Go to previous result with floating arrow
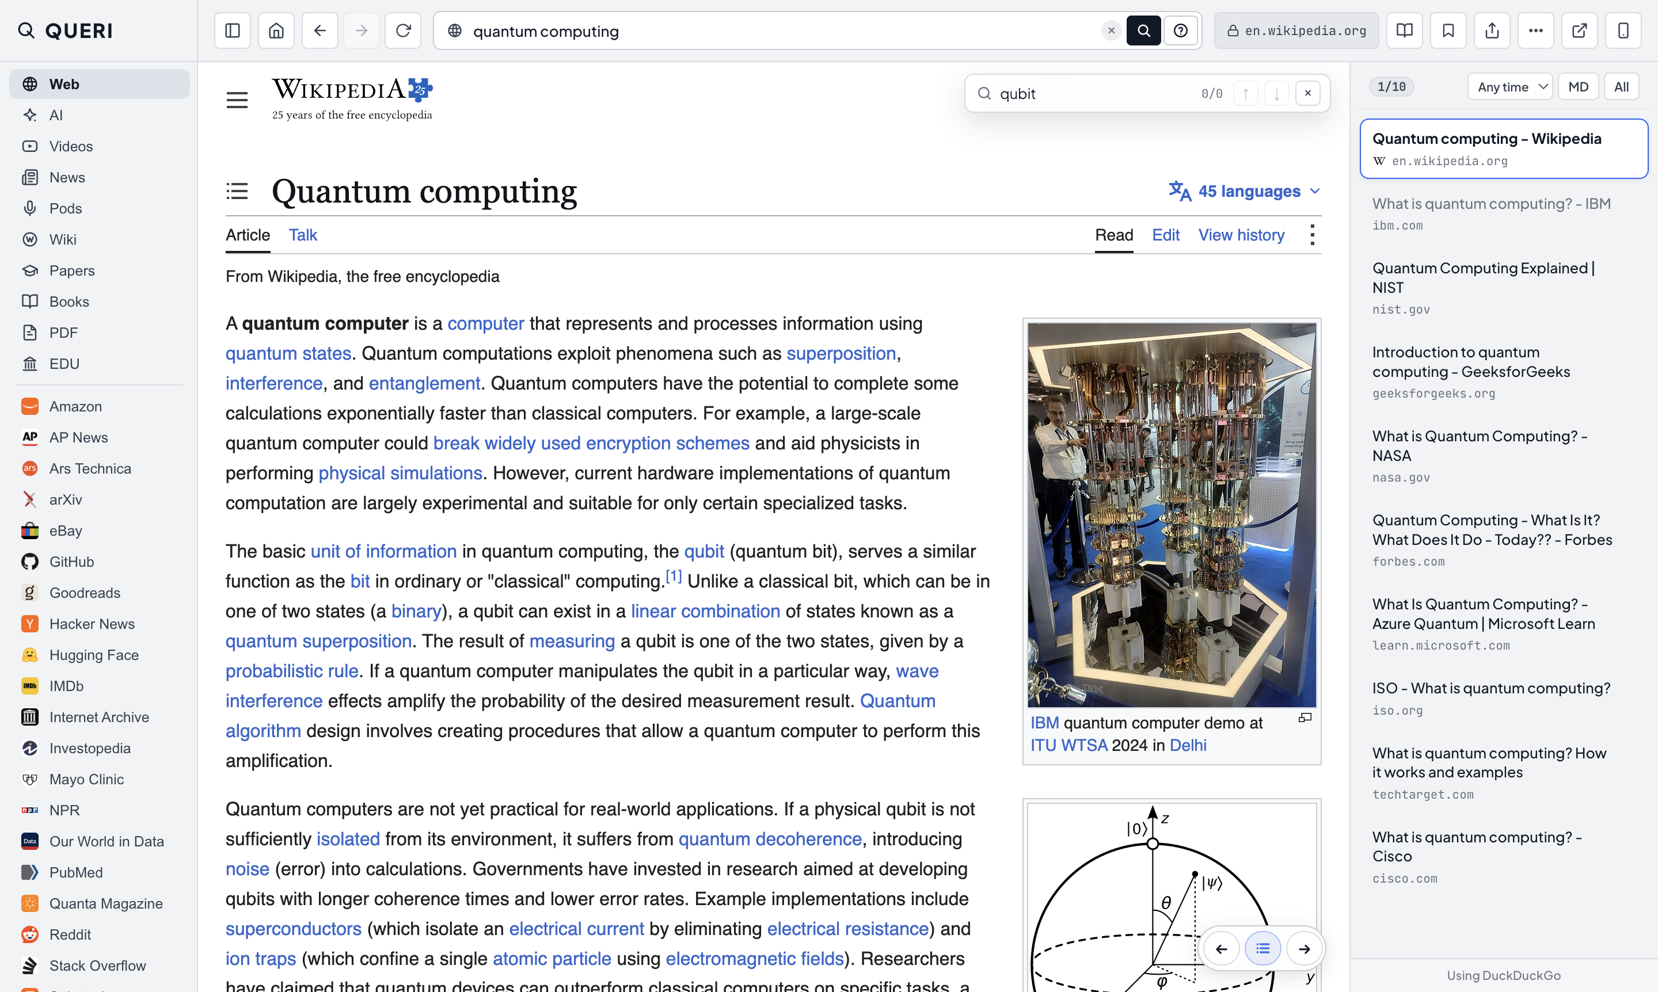1658x992 pixels. tap(1221, 948)
